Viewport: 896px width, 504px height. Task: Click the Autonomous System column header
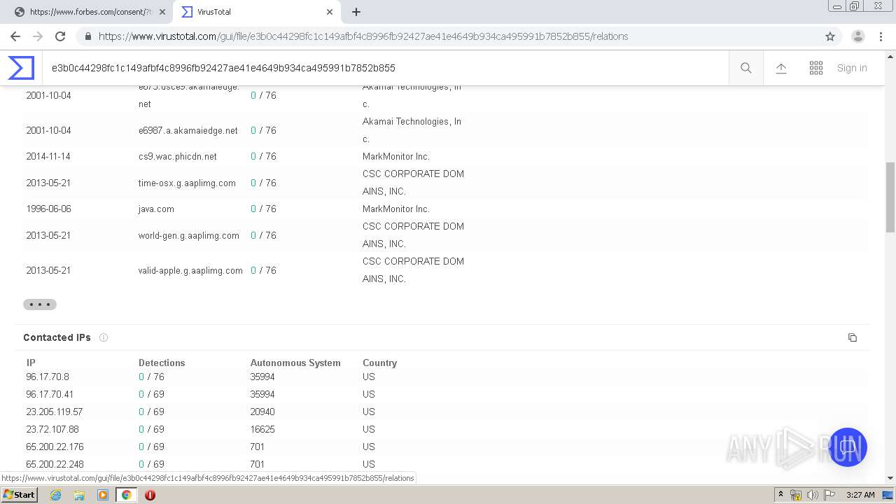tap(295, 363)
